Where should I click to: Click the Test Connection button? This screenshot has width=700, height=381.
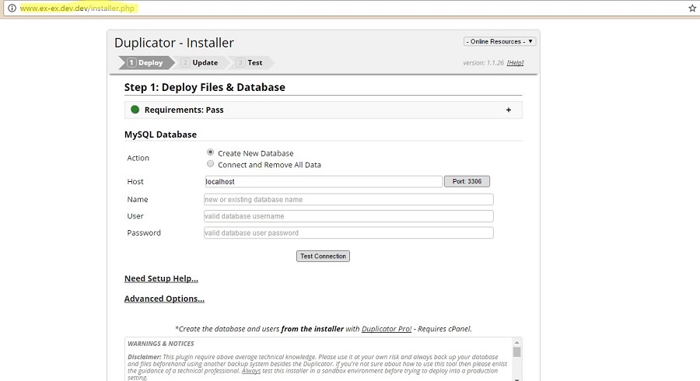(x=324, y=256)
